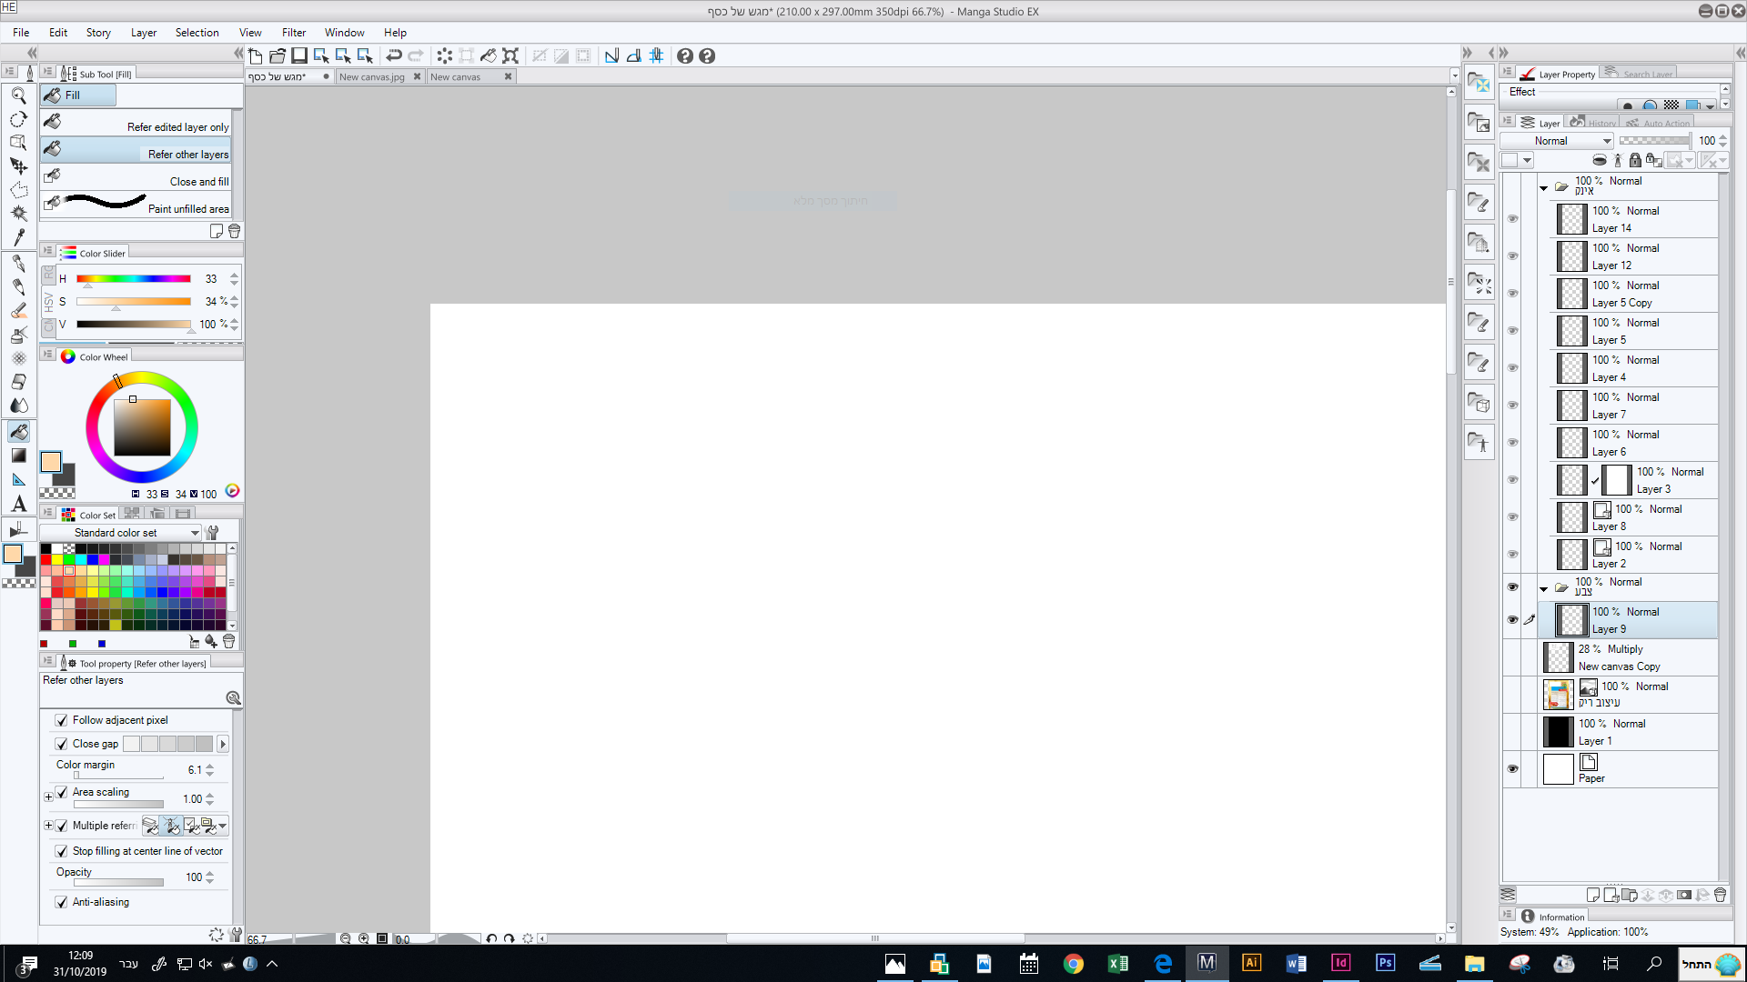Select the Zoom magnifier tool
The image size is (1747, 982).
pyautogui.click(x=18, y=95)
